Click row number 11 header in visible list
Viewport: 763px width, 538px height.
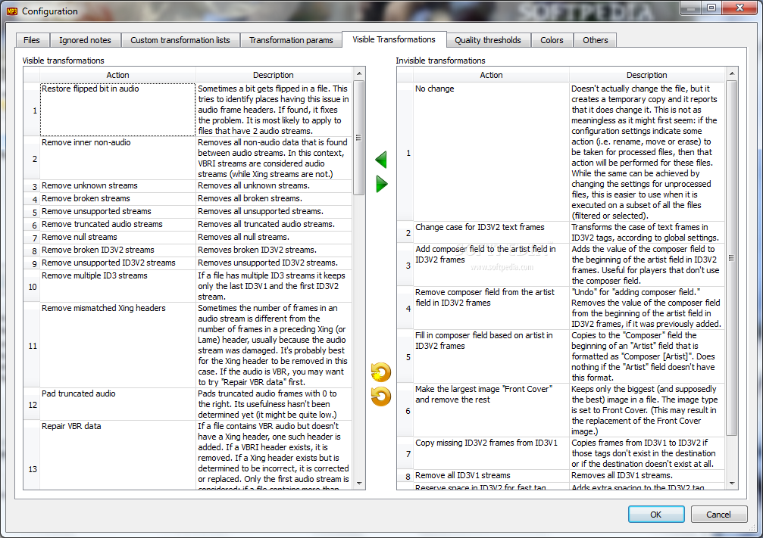(x=32, y=346)
